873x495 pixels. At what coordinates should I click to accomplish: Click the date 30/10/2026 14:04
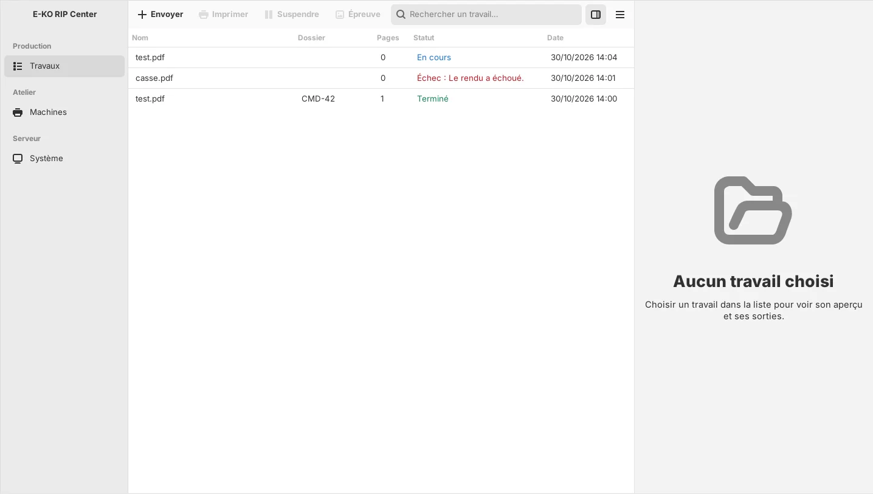[584, 58]
